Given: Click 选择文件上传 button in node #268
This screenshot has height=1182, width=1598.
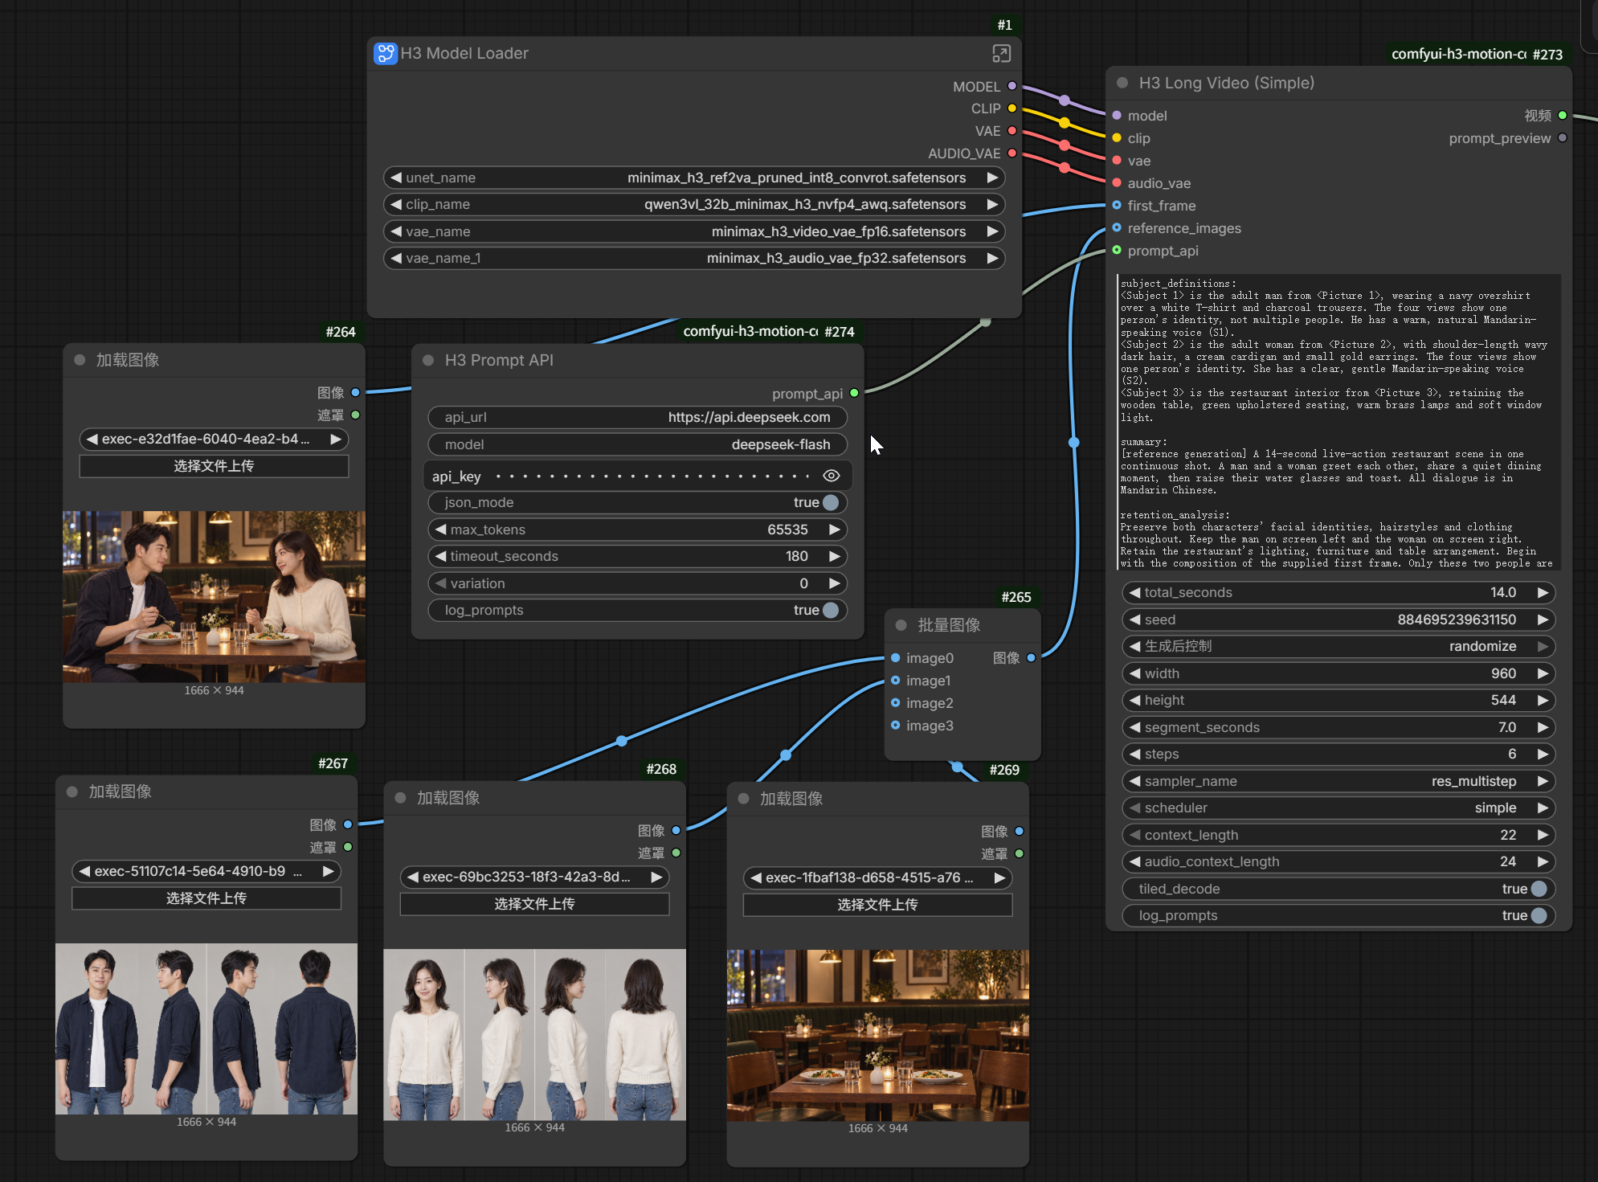Looking at the screenshot, I should [x=534, y=904].
